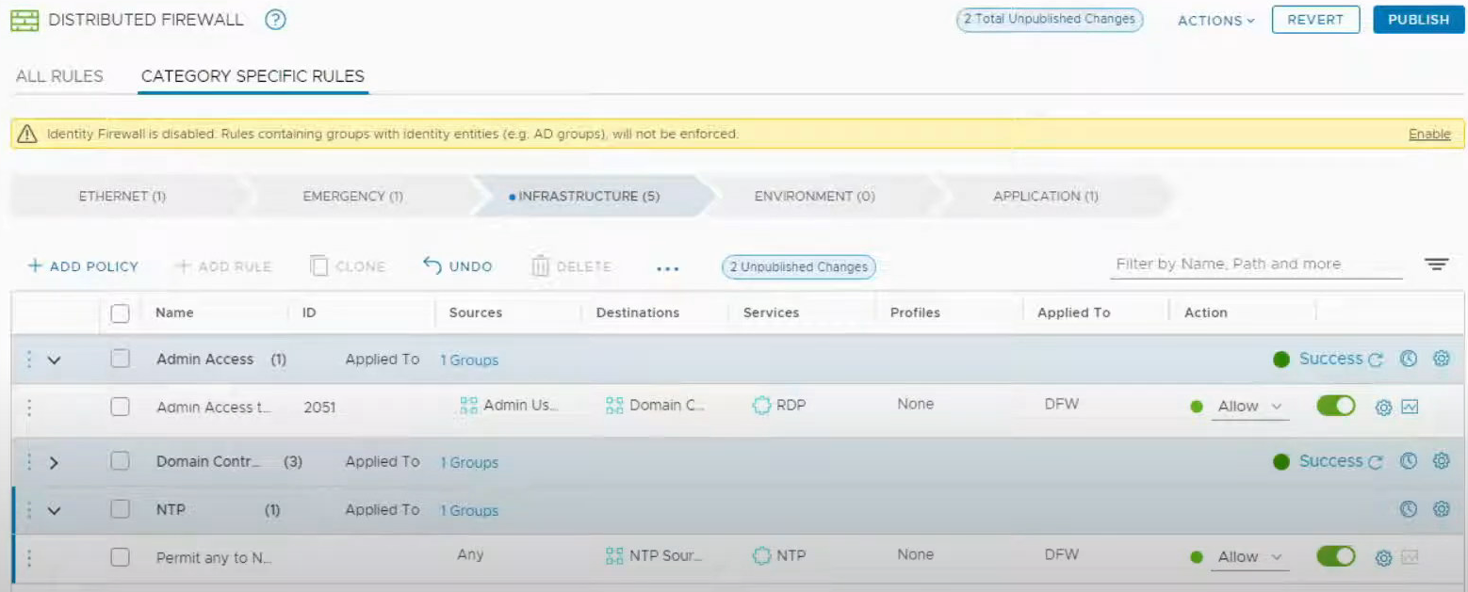This screenshot has width=1468, height=592.
Task: Expand the Domain Controller policy section
Action: (x=54, y=462)
